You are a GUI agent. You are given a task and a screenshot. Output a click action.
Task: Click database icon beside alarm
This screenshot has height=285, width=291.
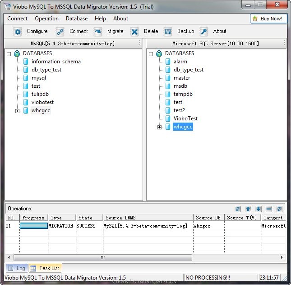[x=168, y=62]
